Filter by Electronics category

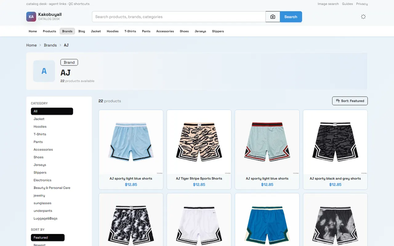(x=42, y=180)
